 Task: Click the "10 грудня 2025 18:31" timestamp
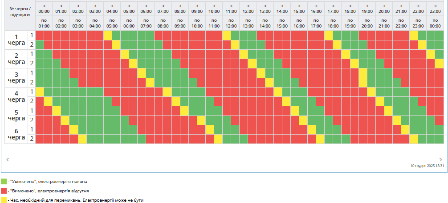[428, 165]
